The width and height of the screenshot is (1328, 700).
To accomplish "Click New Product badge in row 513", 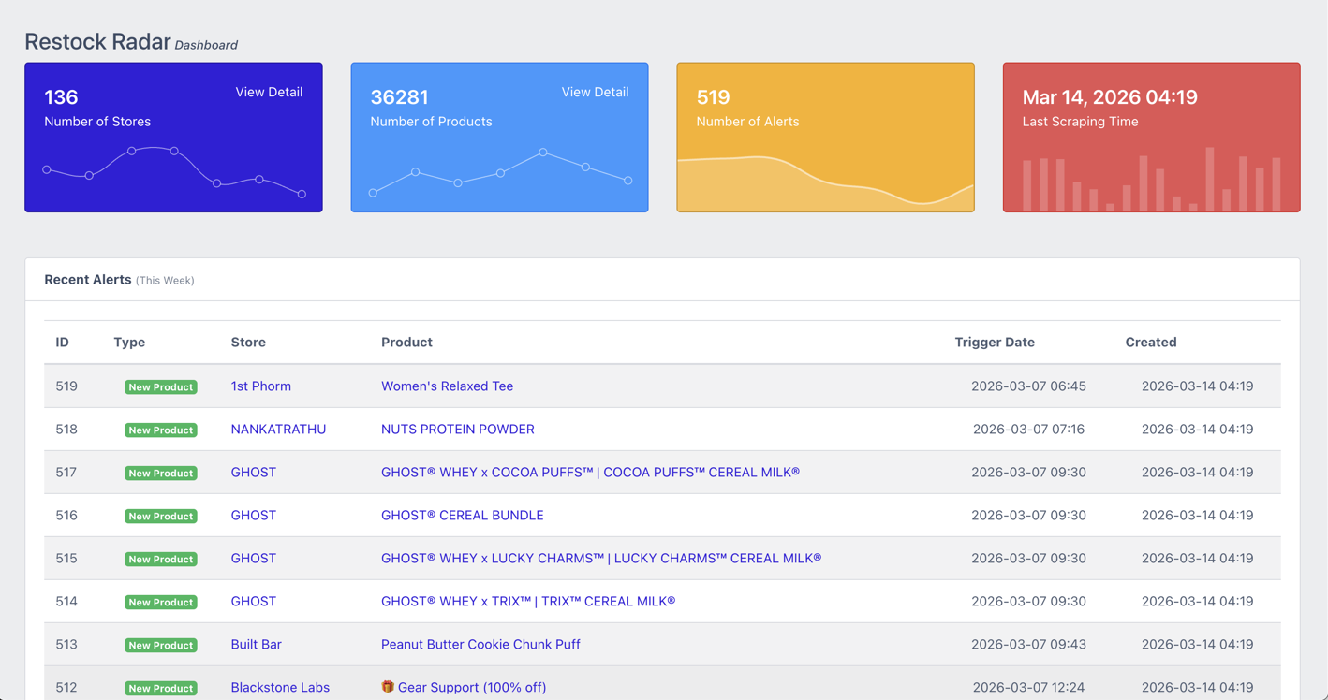I will (x=161, y=645).
